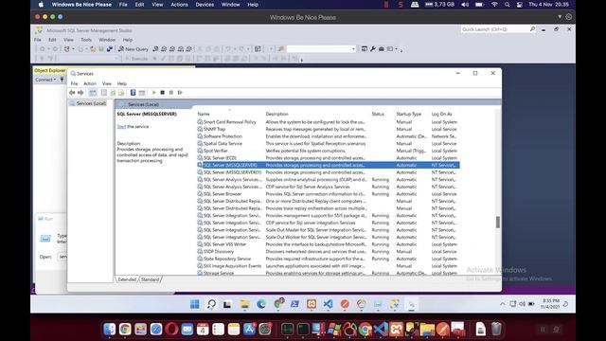
Task: Select the State Repository Service row
Action: (x=328, y=259)
